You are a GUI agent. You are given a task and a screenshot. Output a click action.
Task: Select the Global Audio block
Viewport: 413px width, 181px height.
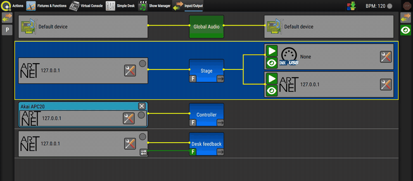(x=206, y=26)
